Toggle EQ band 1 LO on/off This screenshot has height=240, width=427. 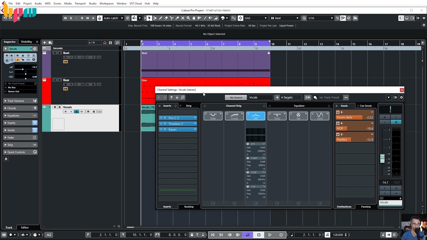248,187
